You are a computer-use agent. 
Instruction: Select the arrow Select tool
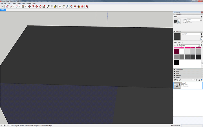(x=3, y=6)
